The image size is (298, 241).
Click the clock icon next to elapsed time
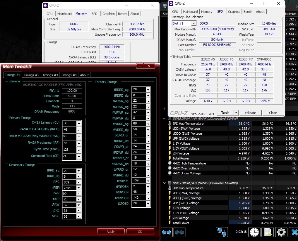[254, 232]
